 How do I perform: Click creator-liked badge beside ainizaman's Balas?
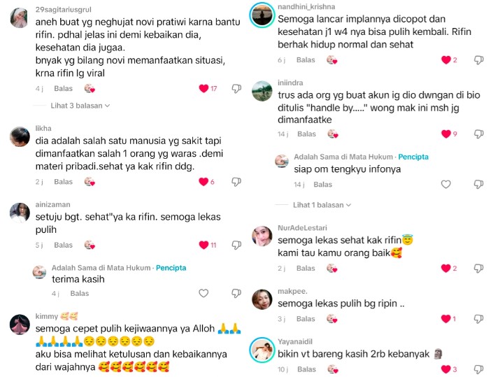(90, 245)
